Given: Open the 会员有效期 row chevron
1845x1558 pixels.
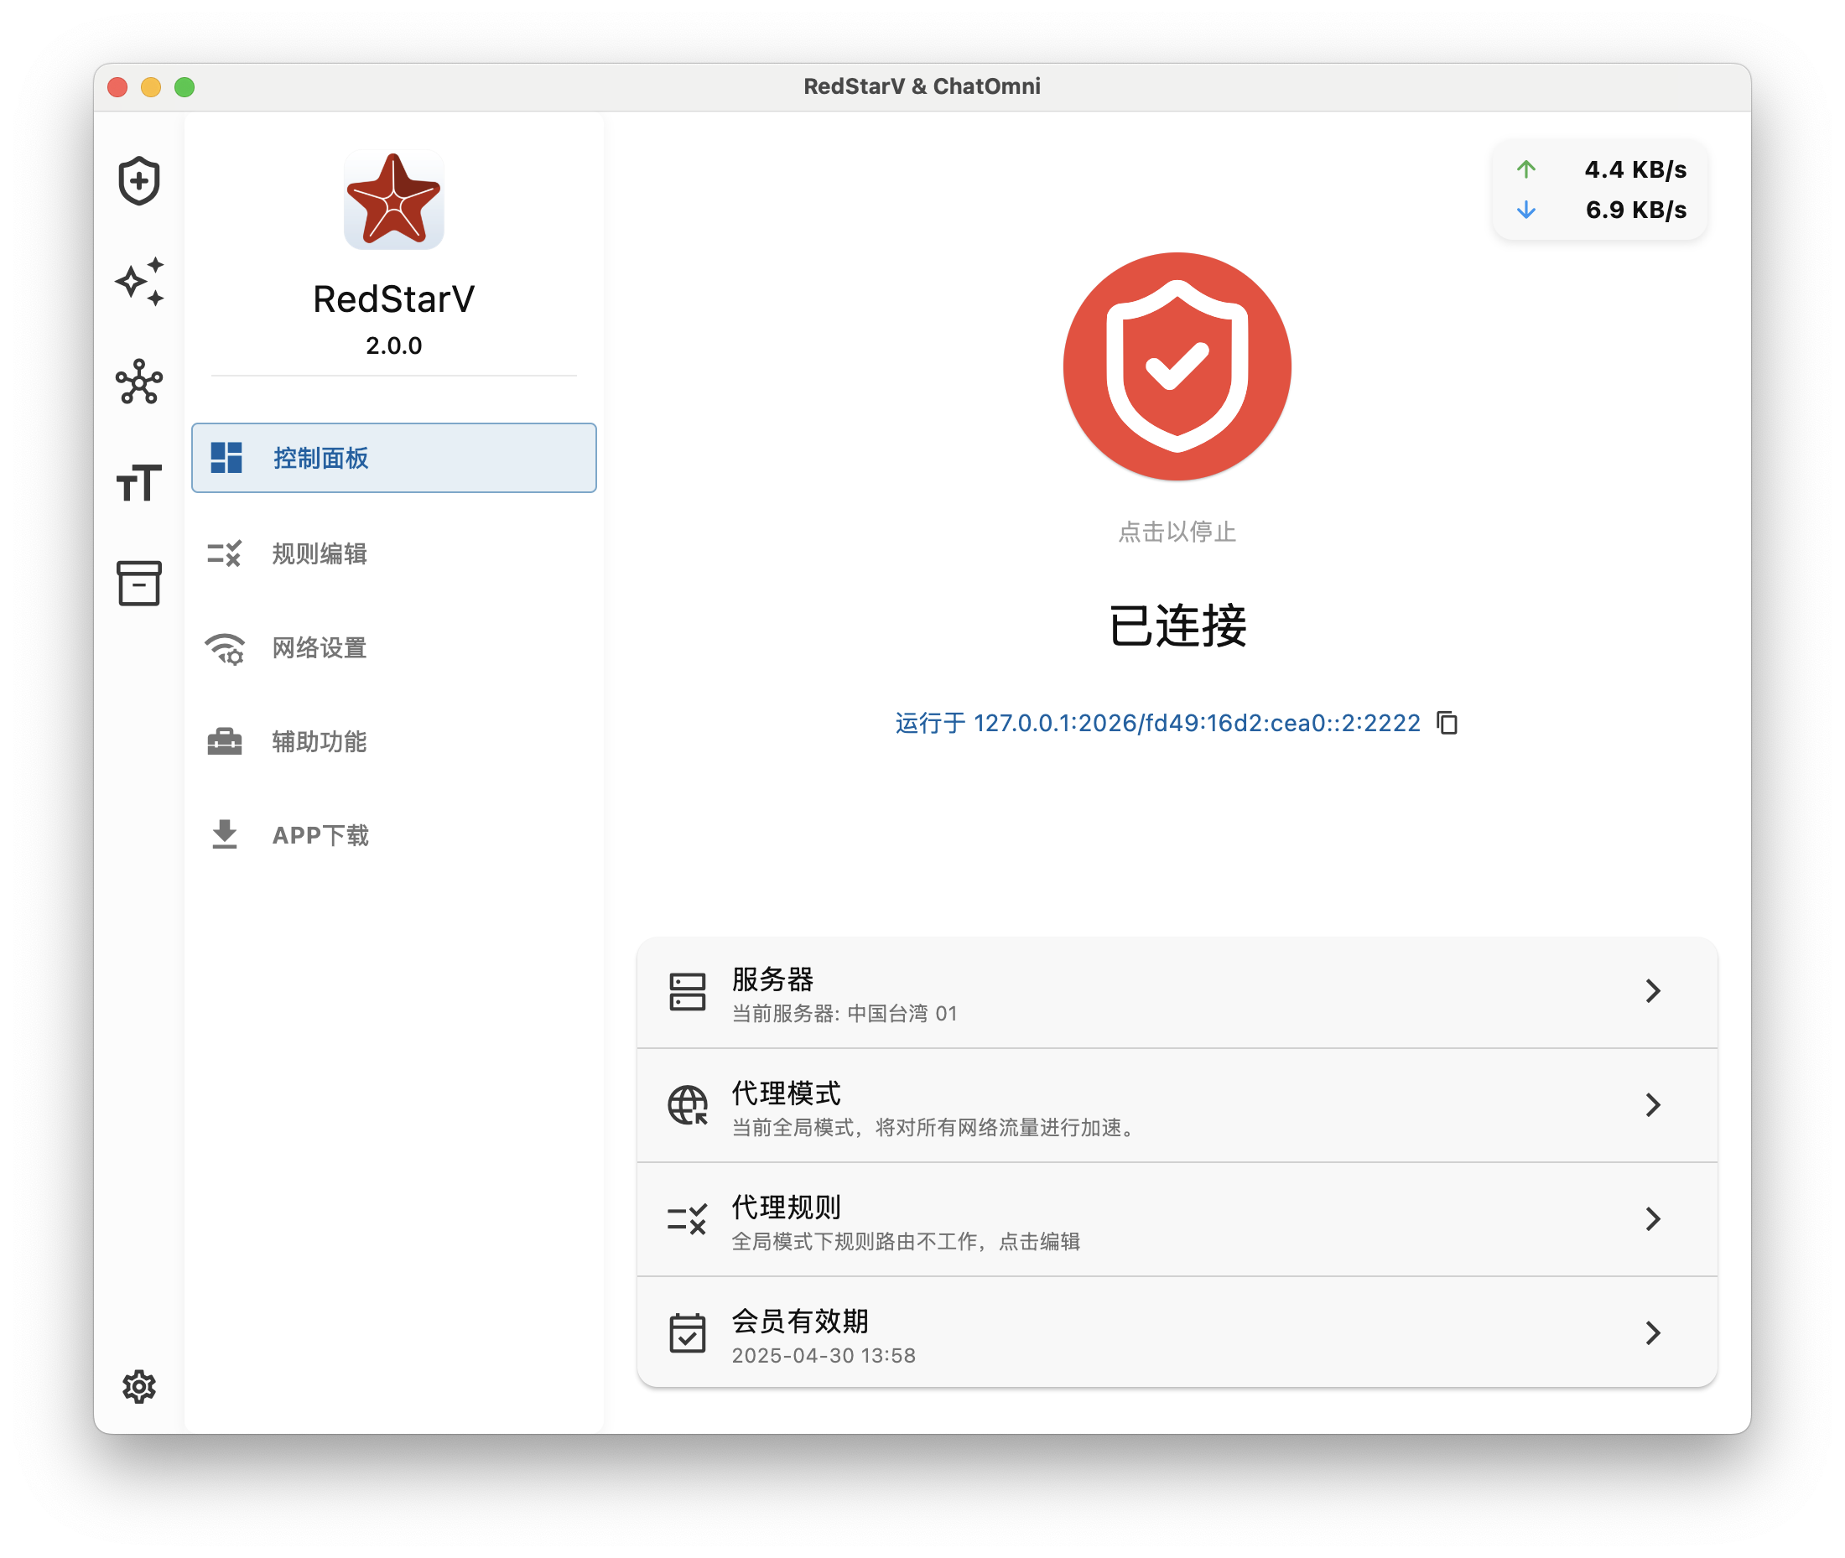Looking at the screenshot, I should tap(1651, 1332).
